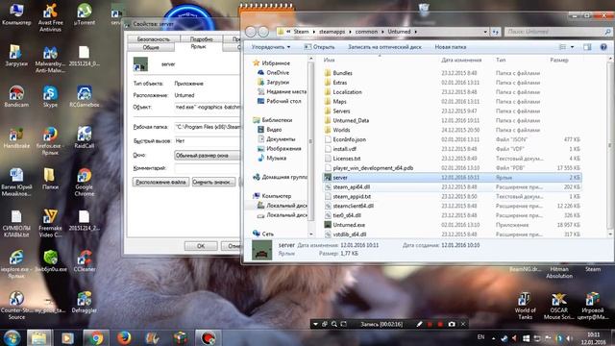Click the Explorer help question mark icon
The image size is (615, 346).
coord(603,47)
